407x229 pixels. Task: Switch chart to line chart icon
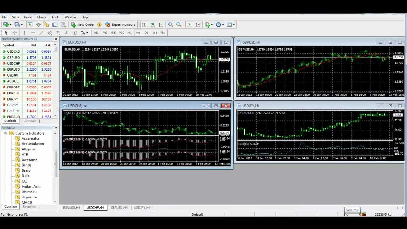tap(161, 24)
